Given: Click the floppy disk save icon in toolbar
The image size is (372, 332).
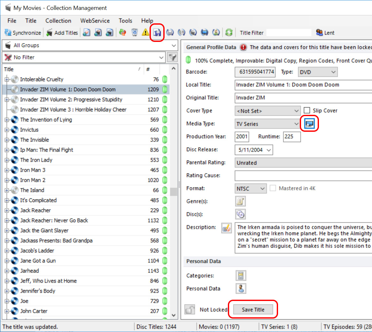Looking at the screenshot, I should pyautogui.click(x=157, y=33).
